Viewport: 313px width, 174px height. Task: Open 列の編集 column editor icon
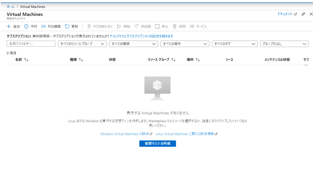44,26
